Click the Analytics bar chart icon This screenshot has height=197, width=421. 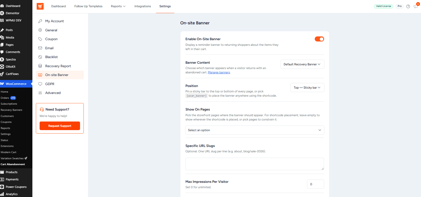(x=2, y=194)
